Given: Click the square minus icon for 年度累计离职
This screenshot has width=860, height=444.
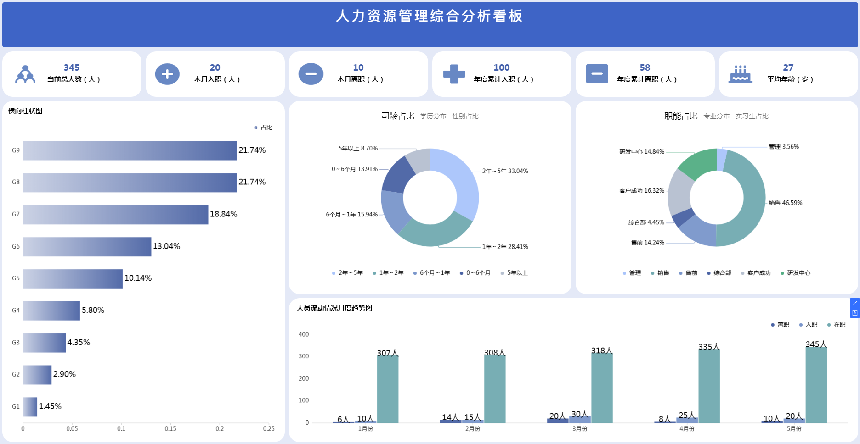Looking at the screenshot, I should (597, 74).
